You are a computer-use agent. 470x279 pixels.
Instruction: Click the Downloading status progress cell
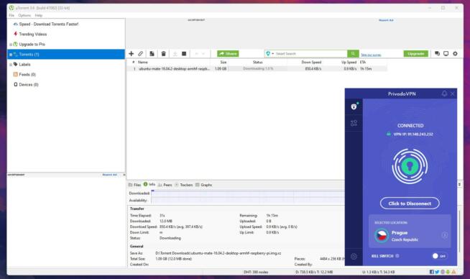(258, 69)
